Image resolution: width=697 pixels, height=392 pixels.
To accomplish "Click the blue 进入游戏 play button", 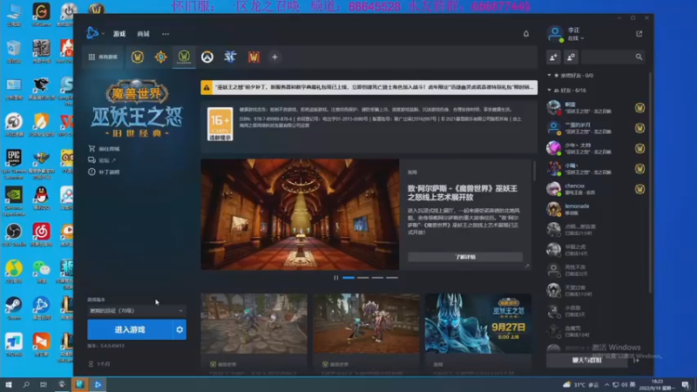I will click(x=130, y=330).
